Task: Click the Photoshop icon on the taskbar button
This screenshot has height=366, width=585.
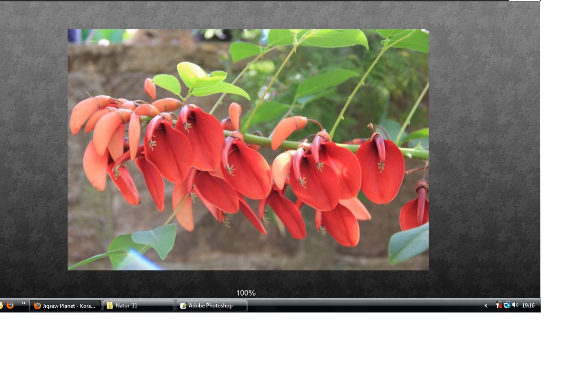Action: [x=183, y=306]
